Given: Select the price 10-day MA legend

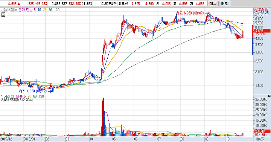Looking at the screenshot, I should (39, 10).
